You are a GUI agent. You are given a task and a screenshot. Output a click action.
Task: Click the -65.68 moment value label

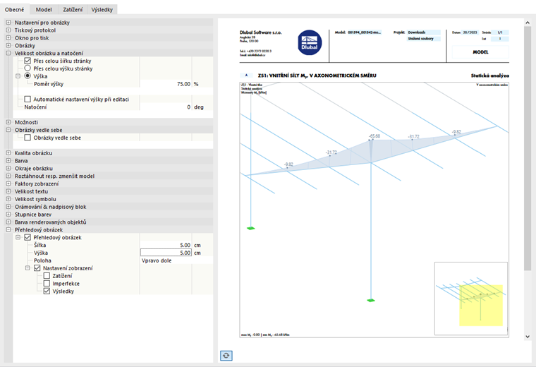pyautogui.click(x=374, y=136)
